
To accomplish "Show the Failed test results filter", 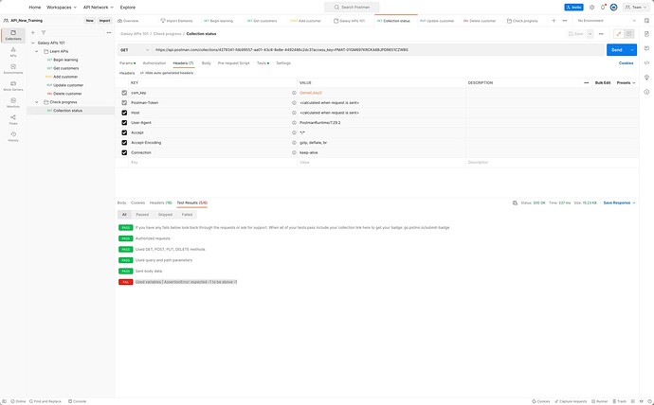I will 187,215.
